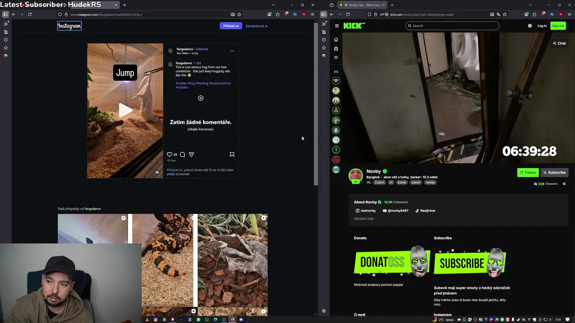Click the kick.com address bar
The image size is (575, 323).
tap(438, 14)
